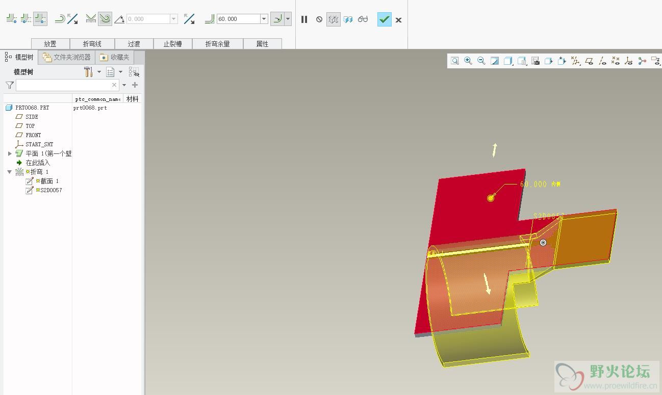
Task: Open the display style cube icon
Action: (508, 61)
